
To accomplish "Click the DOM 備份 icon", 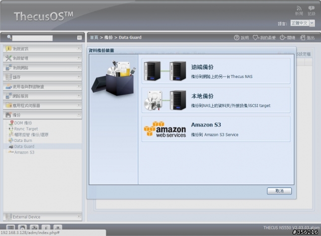I will (11, 122).
